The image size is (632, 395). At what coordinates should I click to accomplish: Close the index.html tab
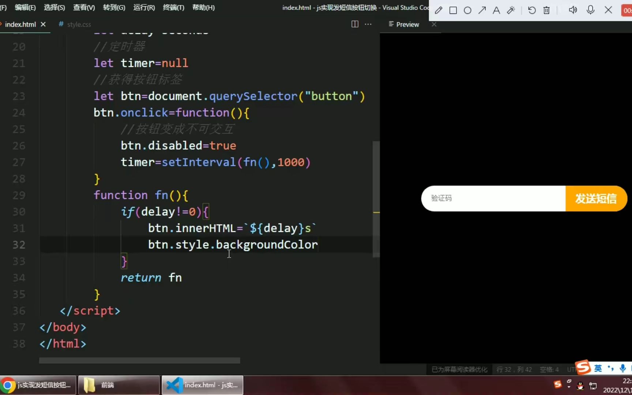[43, 24]
